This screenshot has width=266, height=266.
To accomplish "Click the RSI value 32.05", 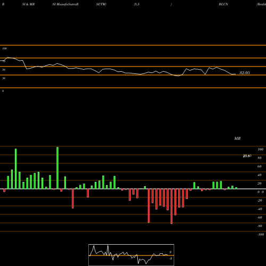I will pyautogui.click(x=245, y=73).
